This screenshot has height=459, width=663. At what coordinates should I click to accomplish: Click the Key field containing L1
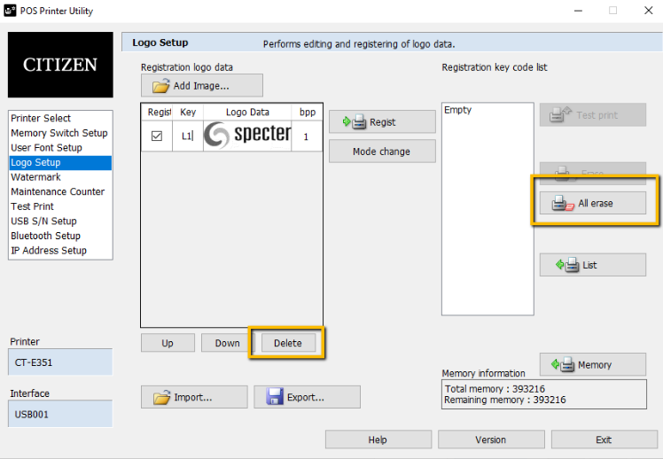pos(188,136)
